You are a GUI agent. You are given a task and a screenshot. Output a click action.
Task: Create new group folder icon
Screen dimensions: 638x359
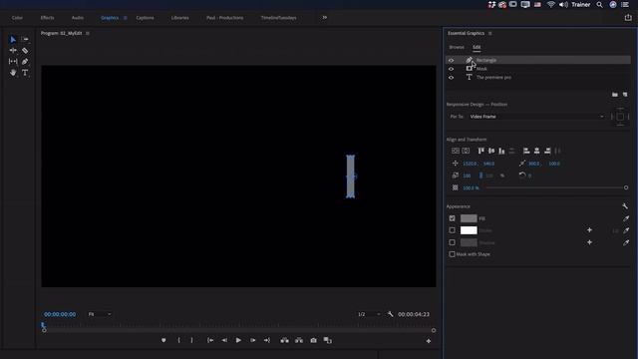[615, 95]
